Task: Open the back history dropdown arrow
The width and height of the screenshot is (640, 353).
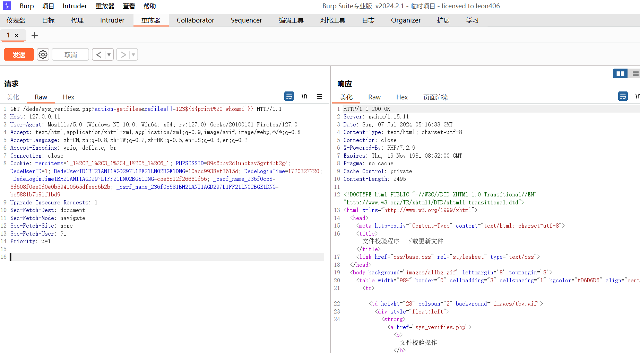Action: (109, 55)
